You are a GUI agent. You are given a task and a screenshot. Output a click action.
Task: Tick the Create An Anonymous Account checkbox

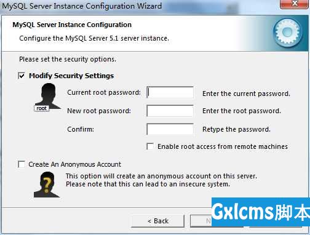[22, 164]
